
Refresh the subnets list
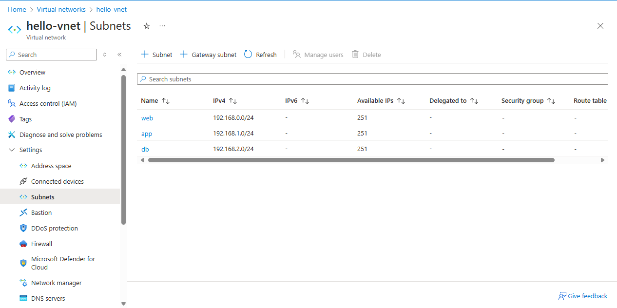260,54
